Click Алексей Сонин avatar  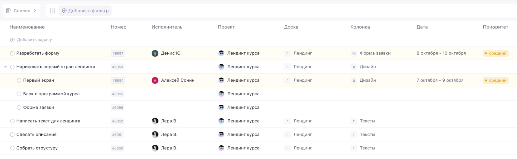tap(155, 80)
